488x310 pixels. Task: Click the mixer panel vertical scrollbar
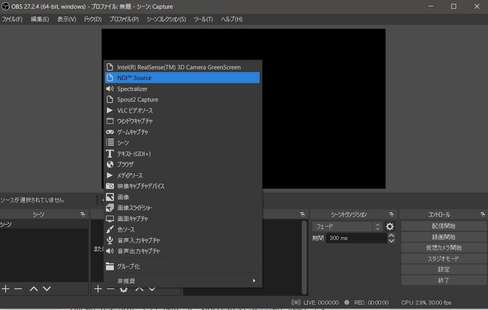(304, 257)
